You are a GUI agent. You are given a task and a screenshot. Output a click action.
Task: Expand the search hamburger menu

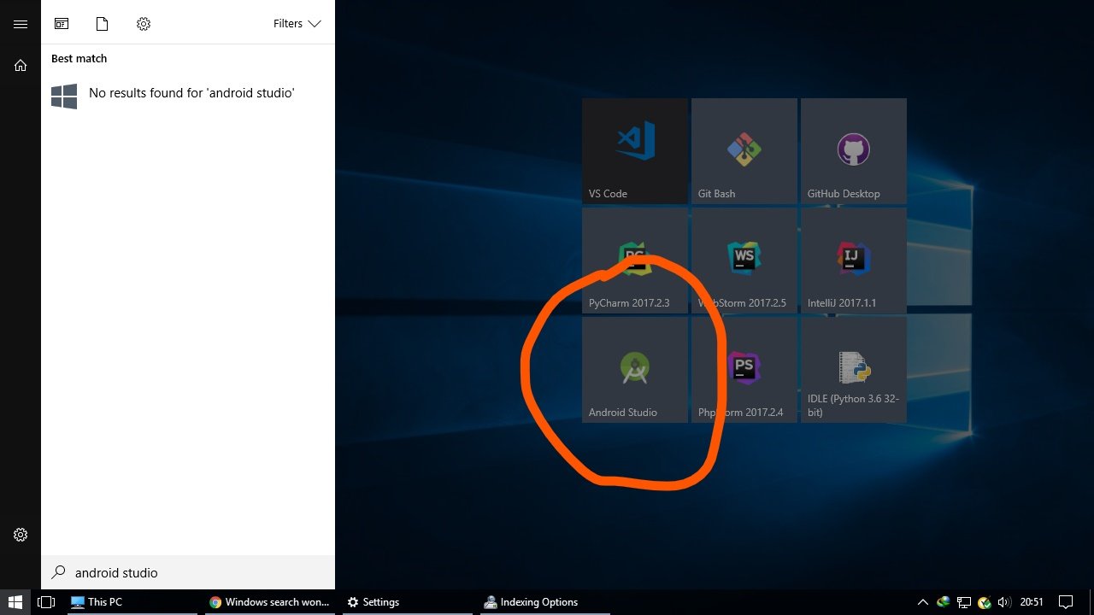(x=21, y=24)
